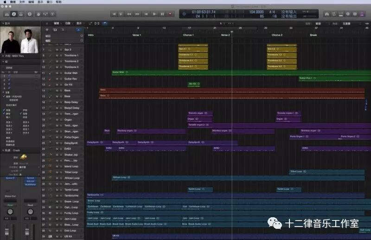Click the 4/4 time signature display
The width and height of the screenshot is (371, 240).
(272, 12)
